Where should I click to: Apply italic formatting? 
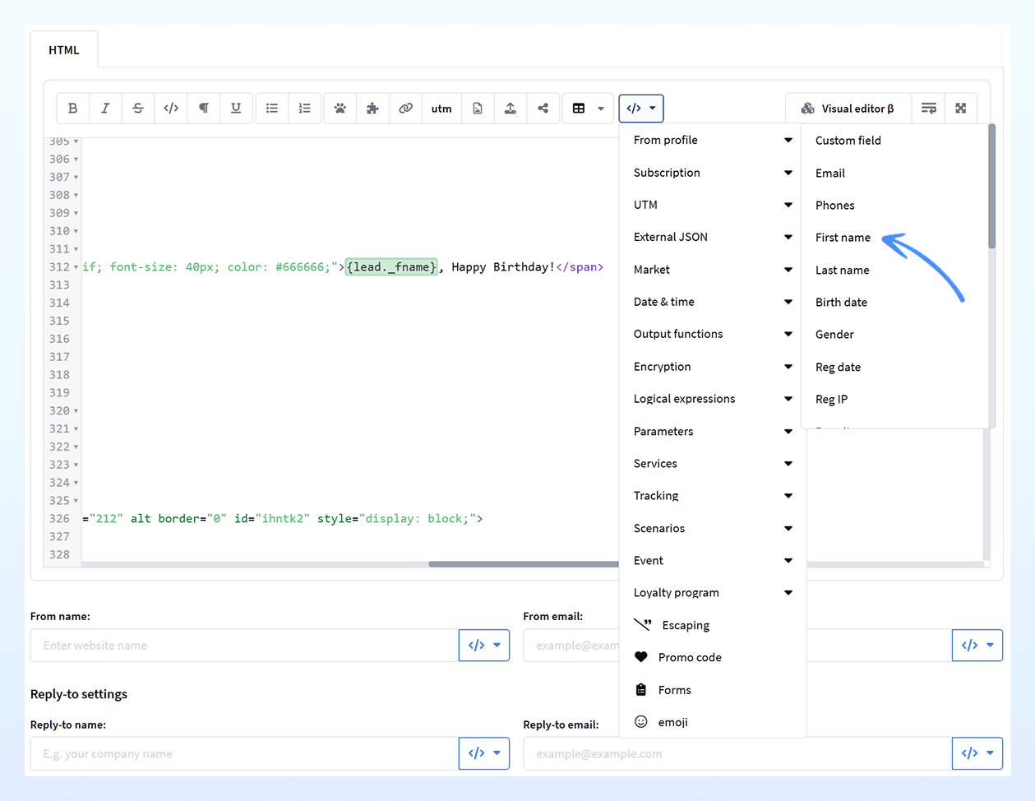(x=105, y=109)
